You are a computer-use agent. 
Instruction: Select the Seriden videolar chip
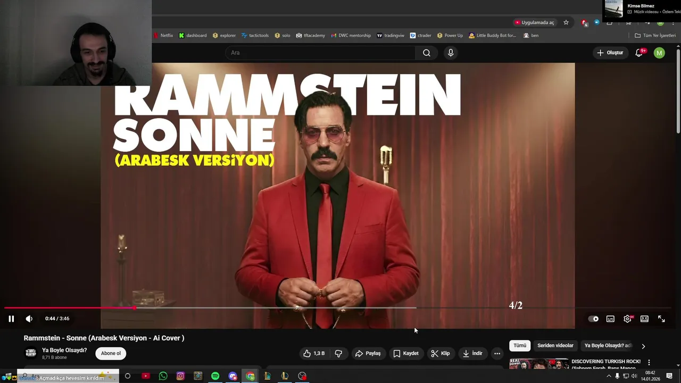tap(555, 346)
